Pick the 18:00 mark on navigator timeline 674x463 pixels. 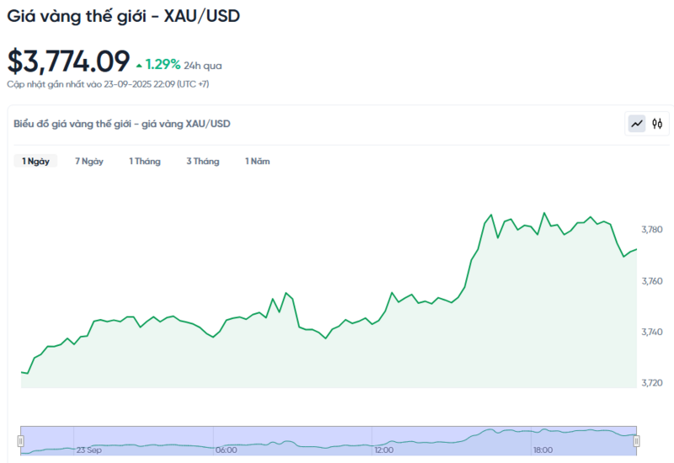click(541, 450)
